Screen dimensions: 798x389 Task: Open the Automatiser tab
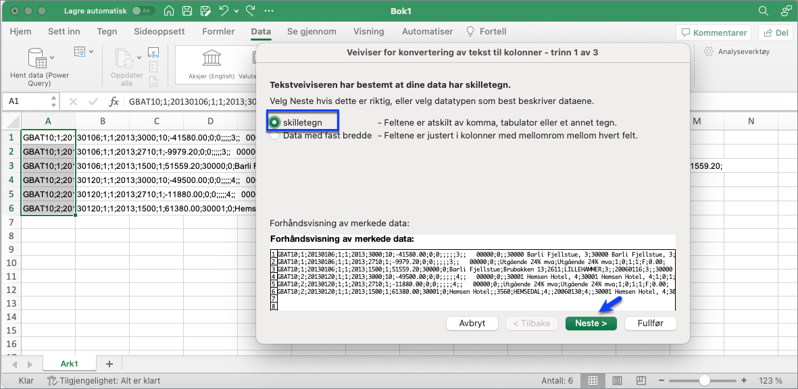[x=428, y=32]
